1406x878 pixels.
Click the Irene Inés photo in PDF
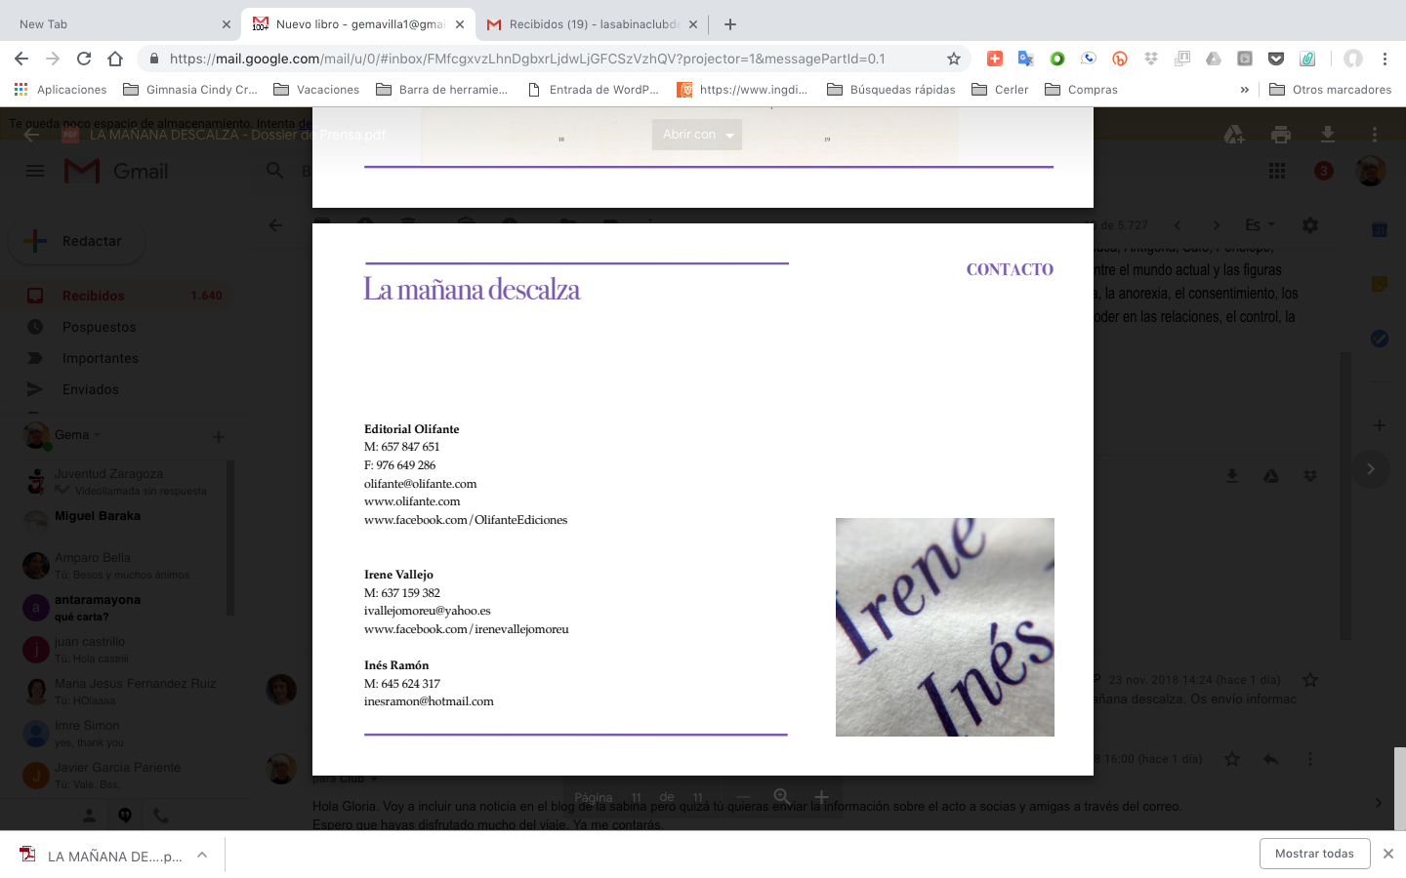(x=944, y=626)
